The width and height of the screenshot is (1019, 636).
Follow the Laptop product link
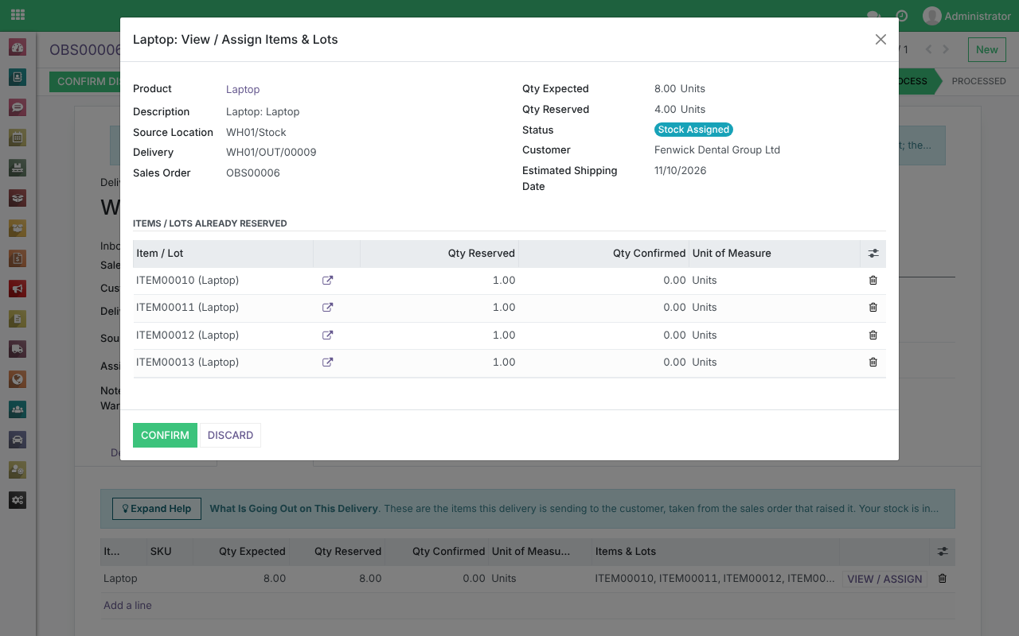tap(243, 90)
